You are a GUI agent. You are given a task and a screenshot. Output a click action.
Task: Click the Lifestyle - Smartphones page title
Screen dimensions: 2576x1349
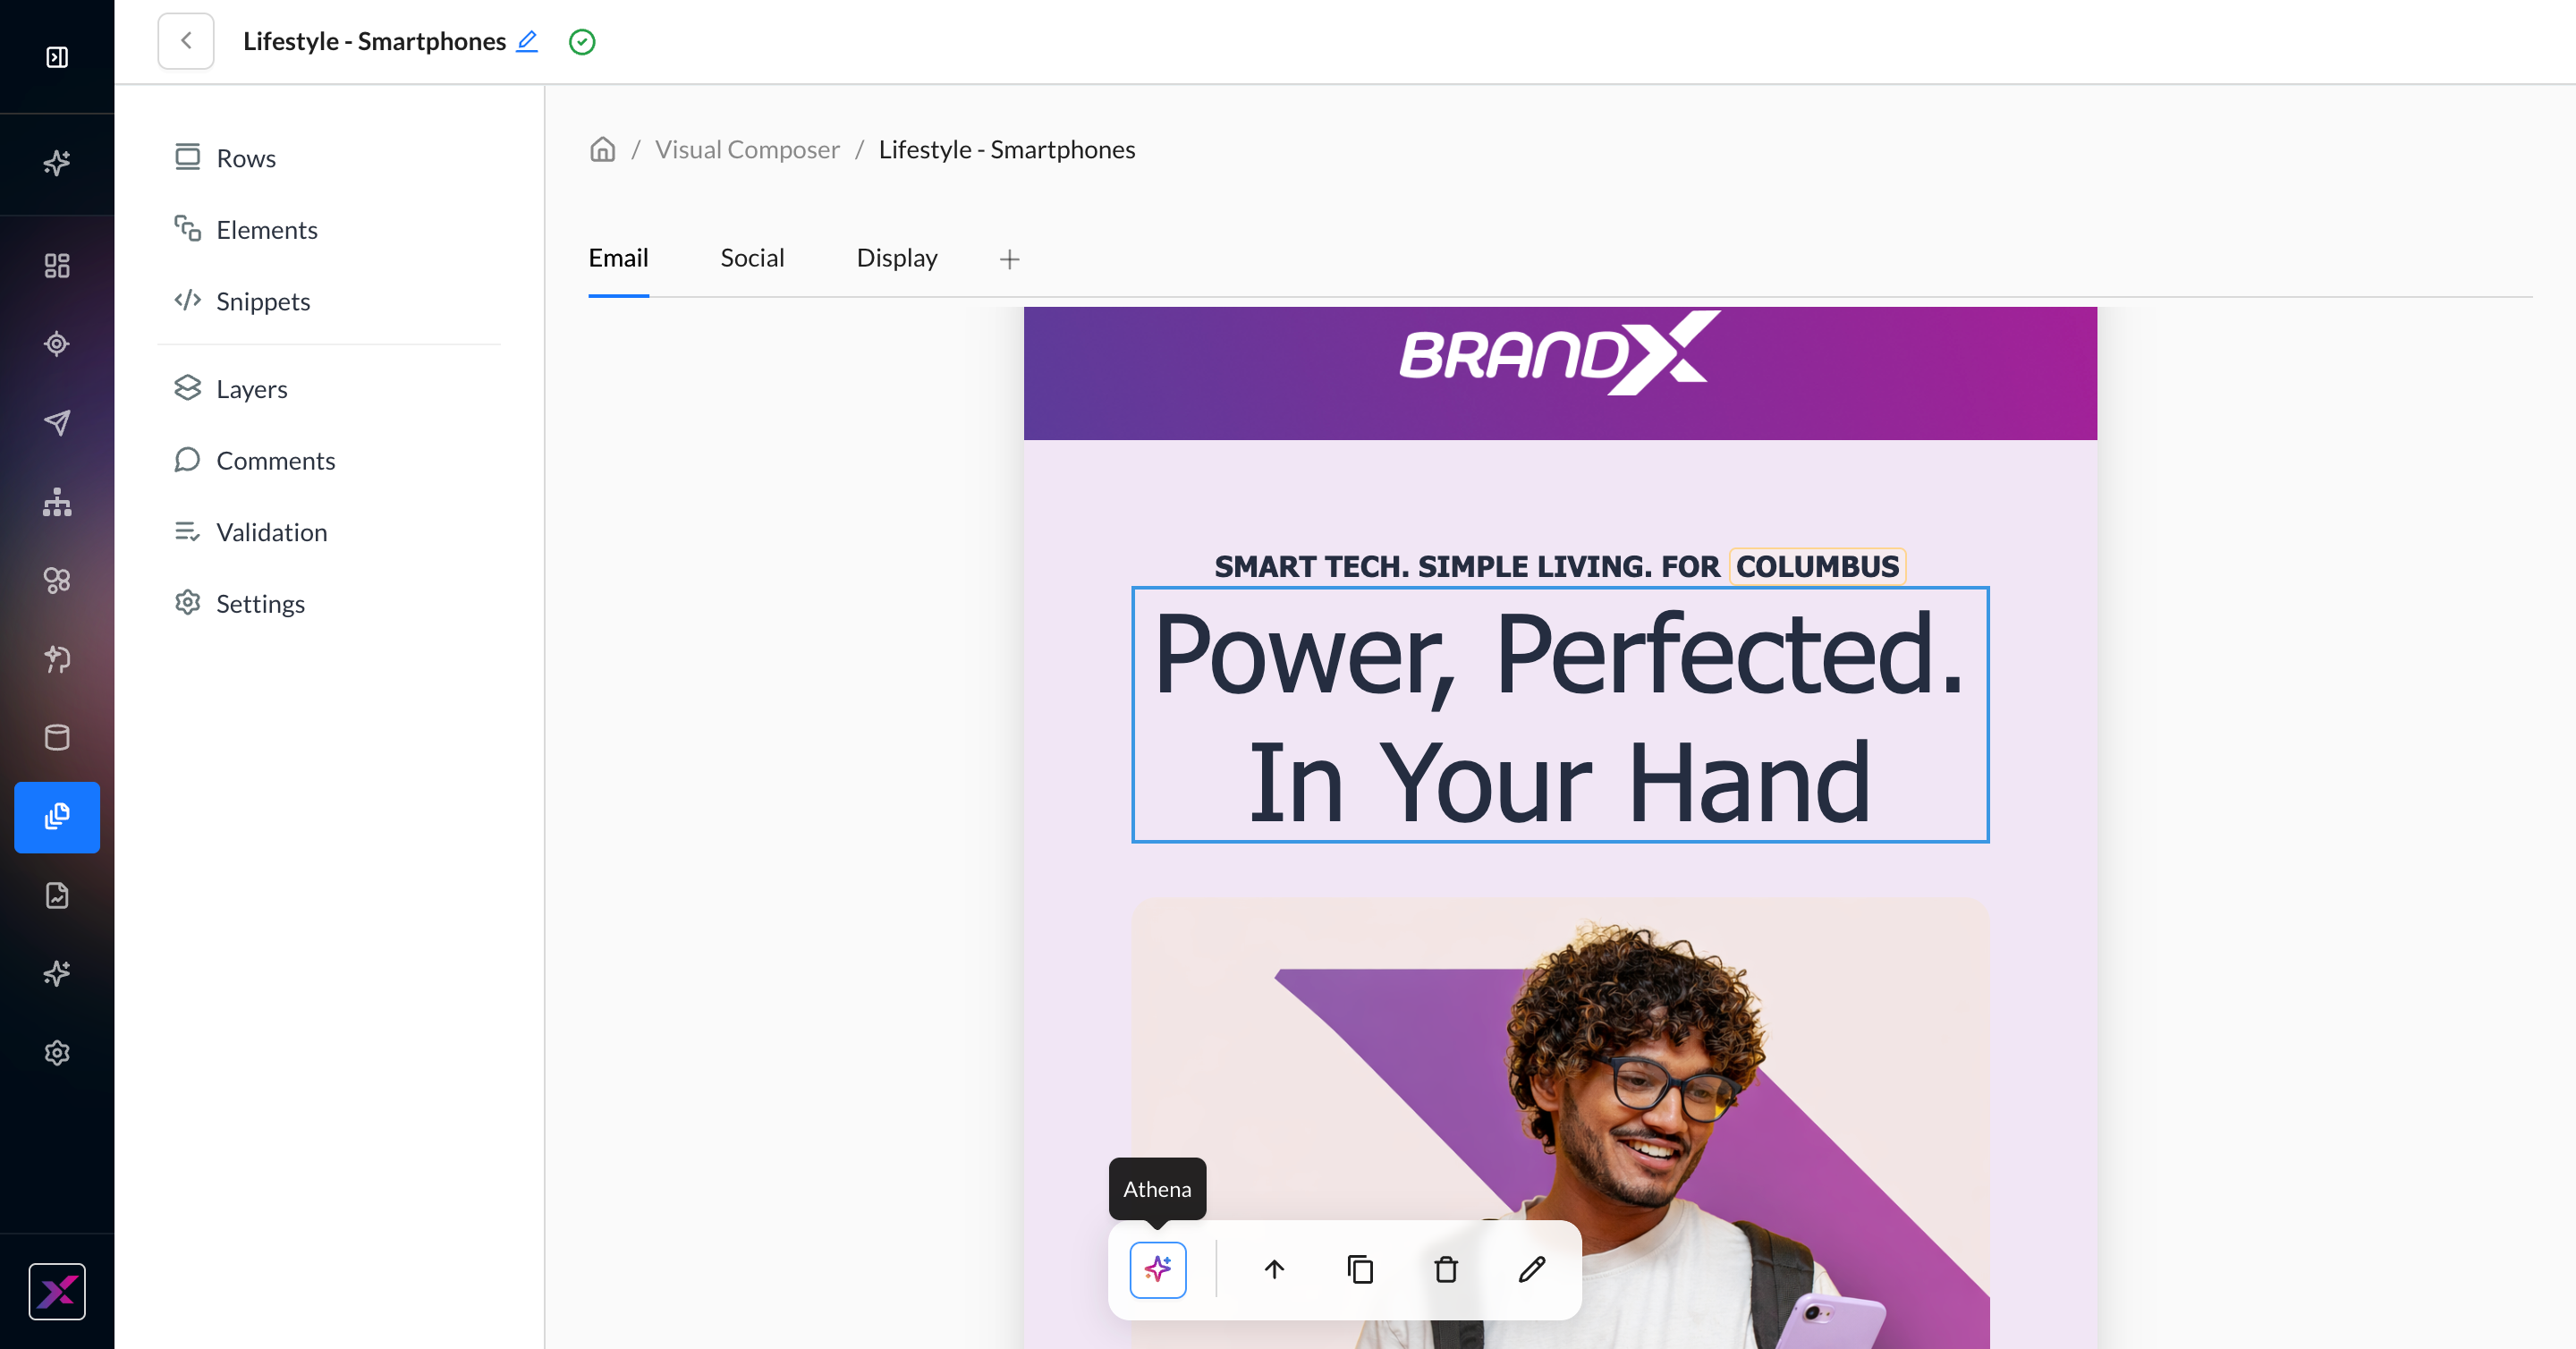tap(374, 41)
